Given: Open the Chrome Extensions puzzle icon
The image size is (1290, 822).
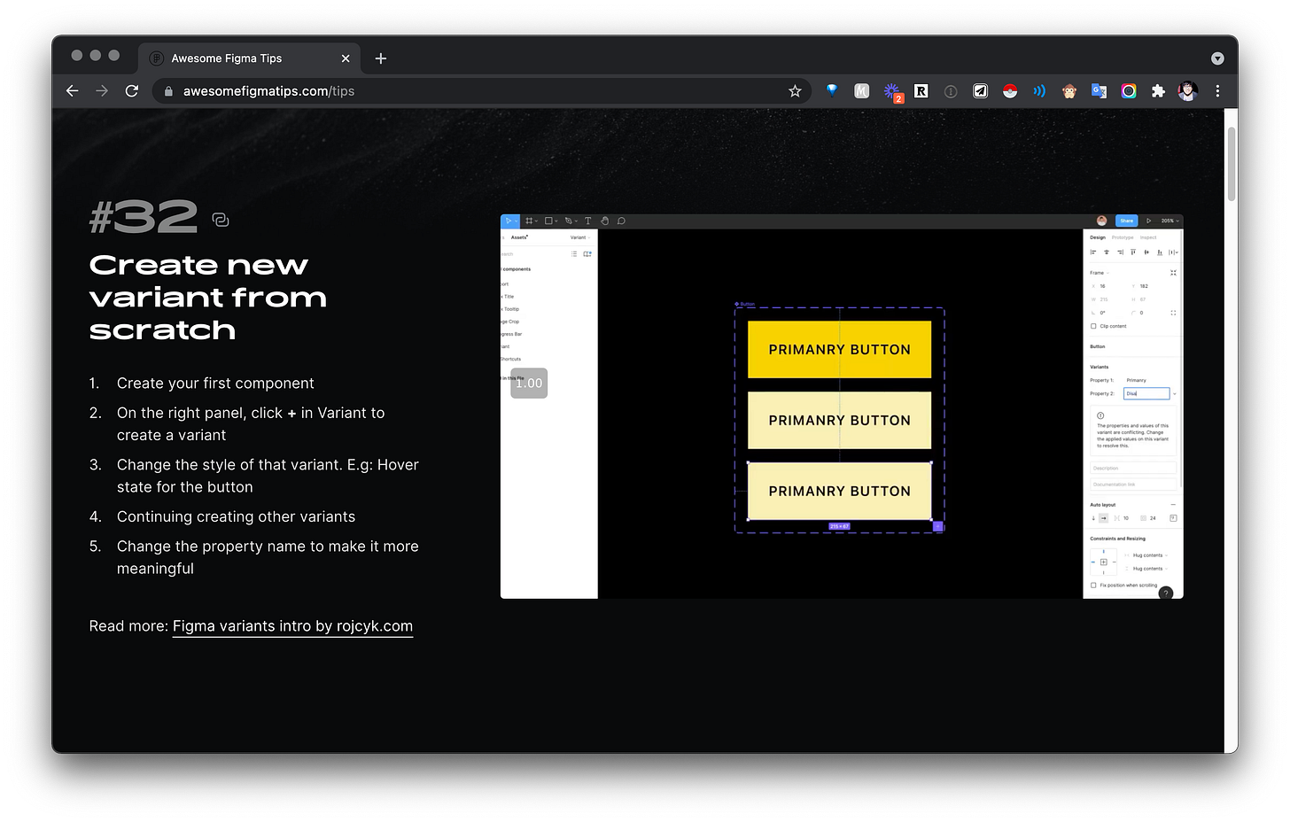Looking at the screenshot, I should (1158, 91).
